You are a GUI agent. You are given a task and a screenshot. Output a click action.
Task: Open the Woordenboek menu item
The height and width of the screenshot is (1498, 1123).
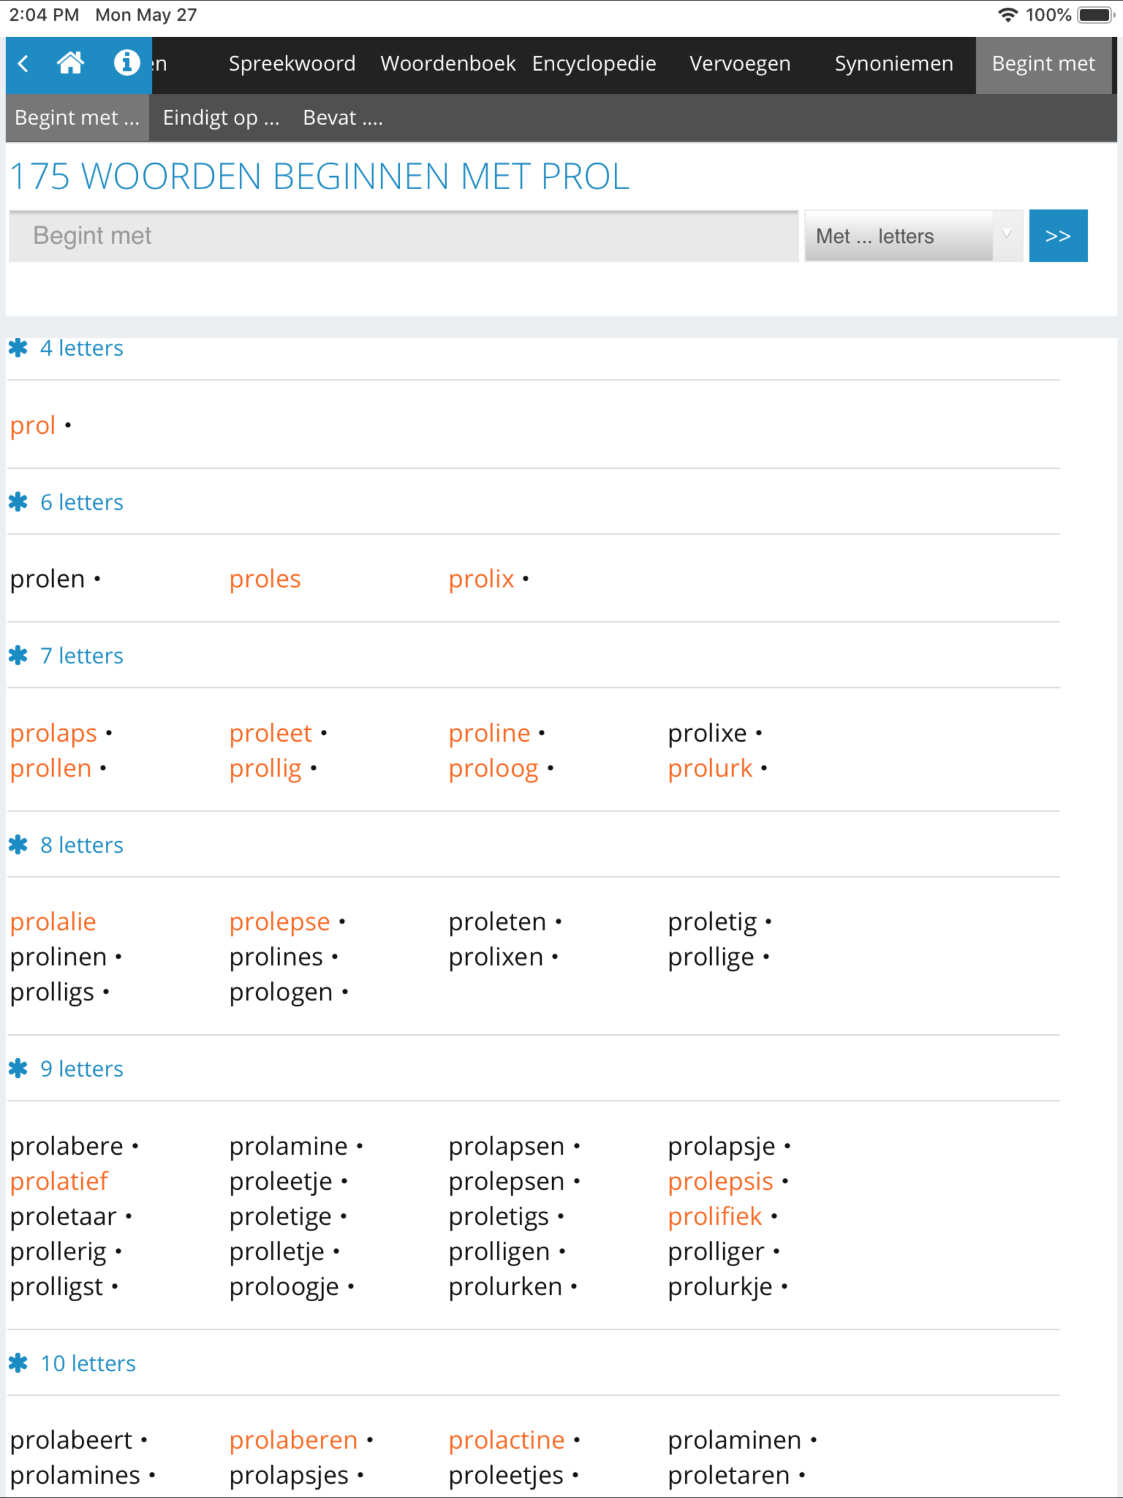447,64
